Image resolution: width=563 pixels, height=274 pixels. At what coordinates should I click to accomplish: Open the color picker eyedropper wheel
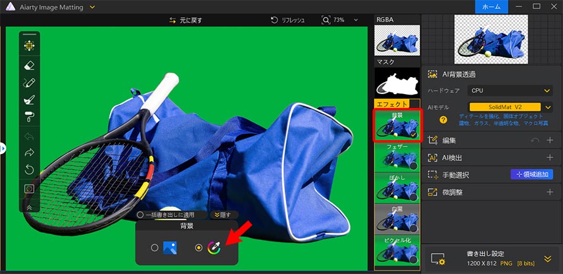coord(214,247)
